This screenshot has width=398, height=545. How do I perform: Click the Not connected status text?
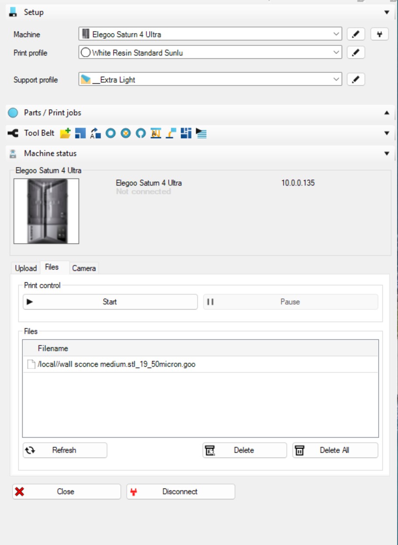coord(143,191)
